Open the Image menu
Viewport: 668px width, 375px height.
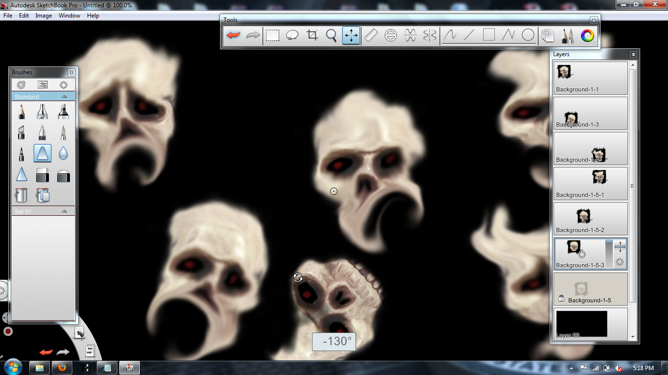[44, 16]
